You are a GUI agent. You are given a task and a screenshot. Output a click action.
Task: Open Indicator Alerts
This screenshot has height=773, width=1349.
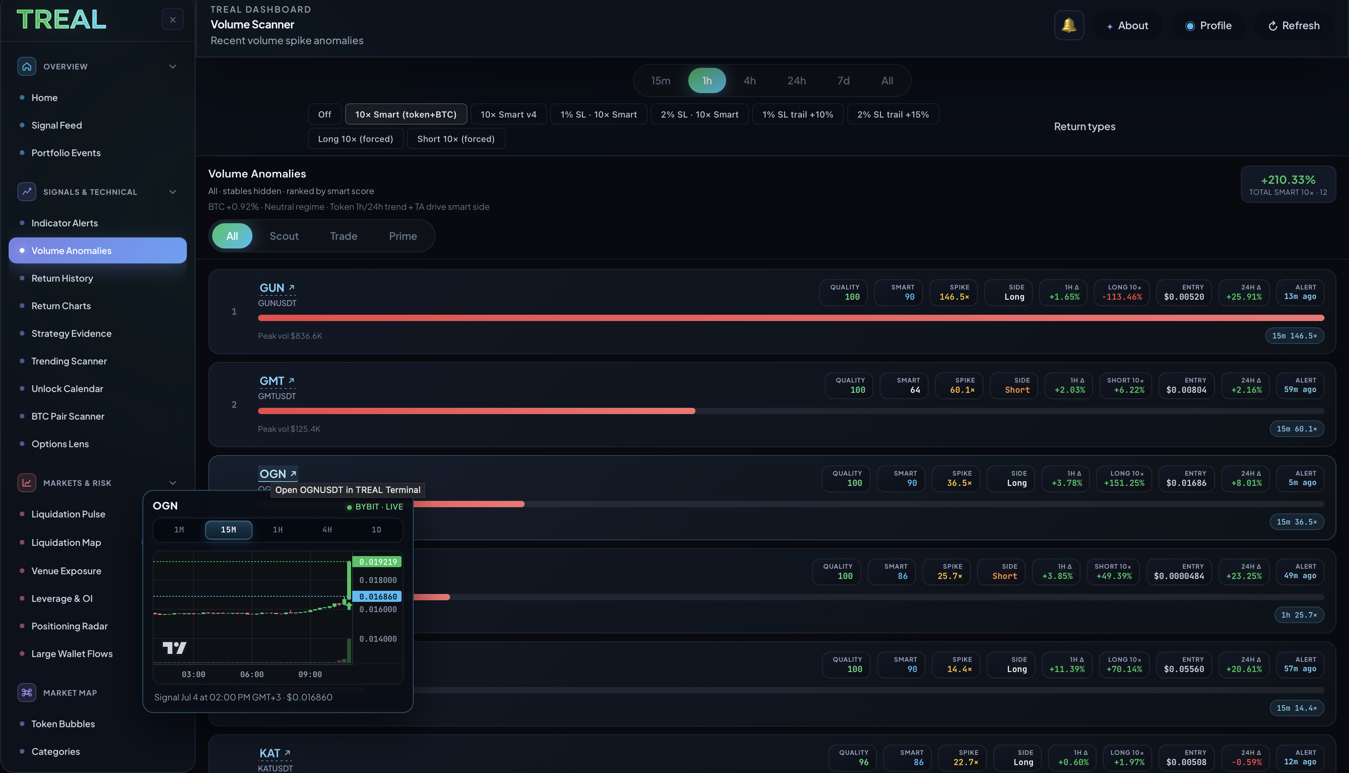point(98,223)
